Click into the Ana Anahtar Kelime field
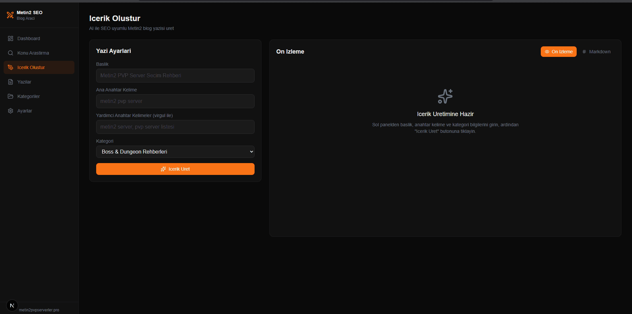This screenshot has height=314, width=632. (175, 101)
